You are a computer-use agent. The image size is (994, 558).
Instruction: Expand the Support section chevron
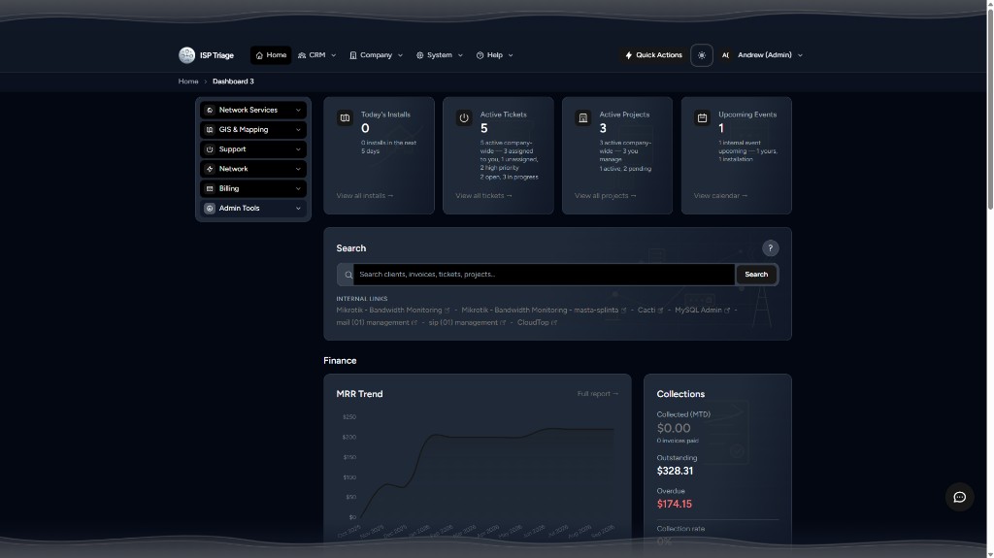coord(298,149)
